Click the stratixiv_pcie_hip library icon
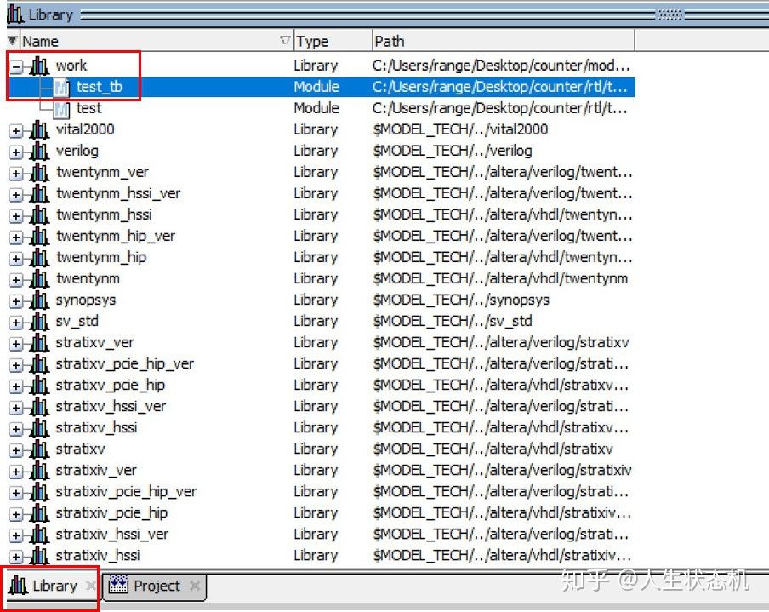Image resolution: width=769 pixels, height=612 pixels. click(39, 513)
